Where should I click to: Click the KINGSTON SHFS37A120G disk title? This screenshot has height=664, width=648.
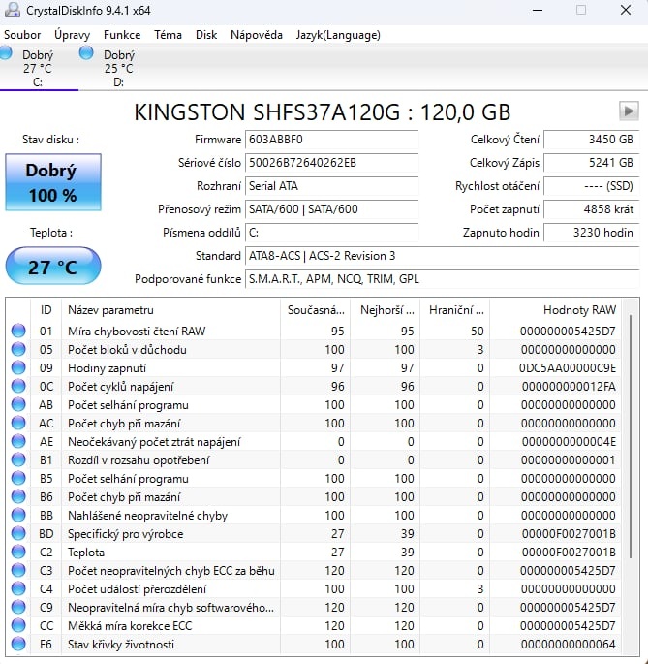323,112
